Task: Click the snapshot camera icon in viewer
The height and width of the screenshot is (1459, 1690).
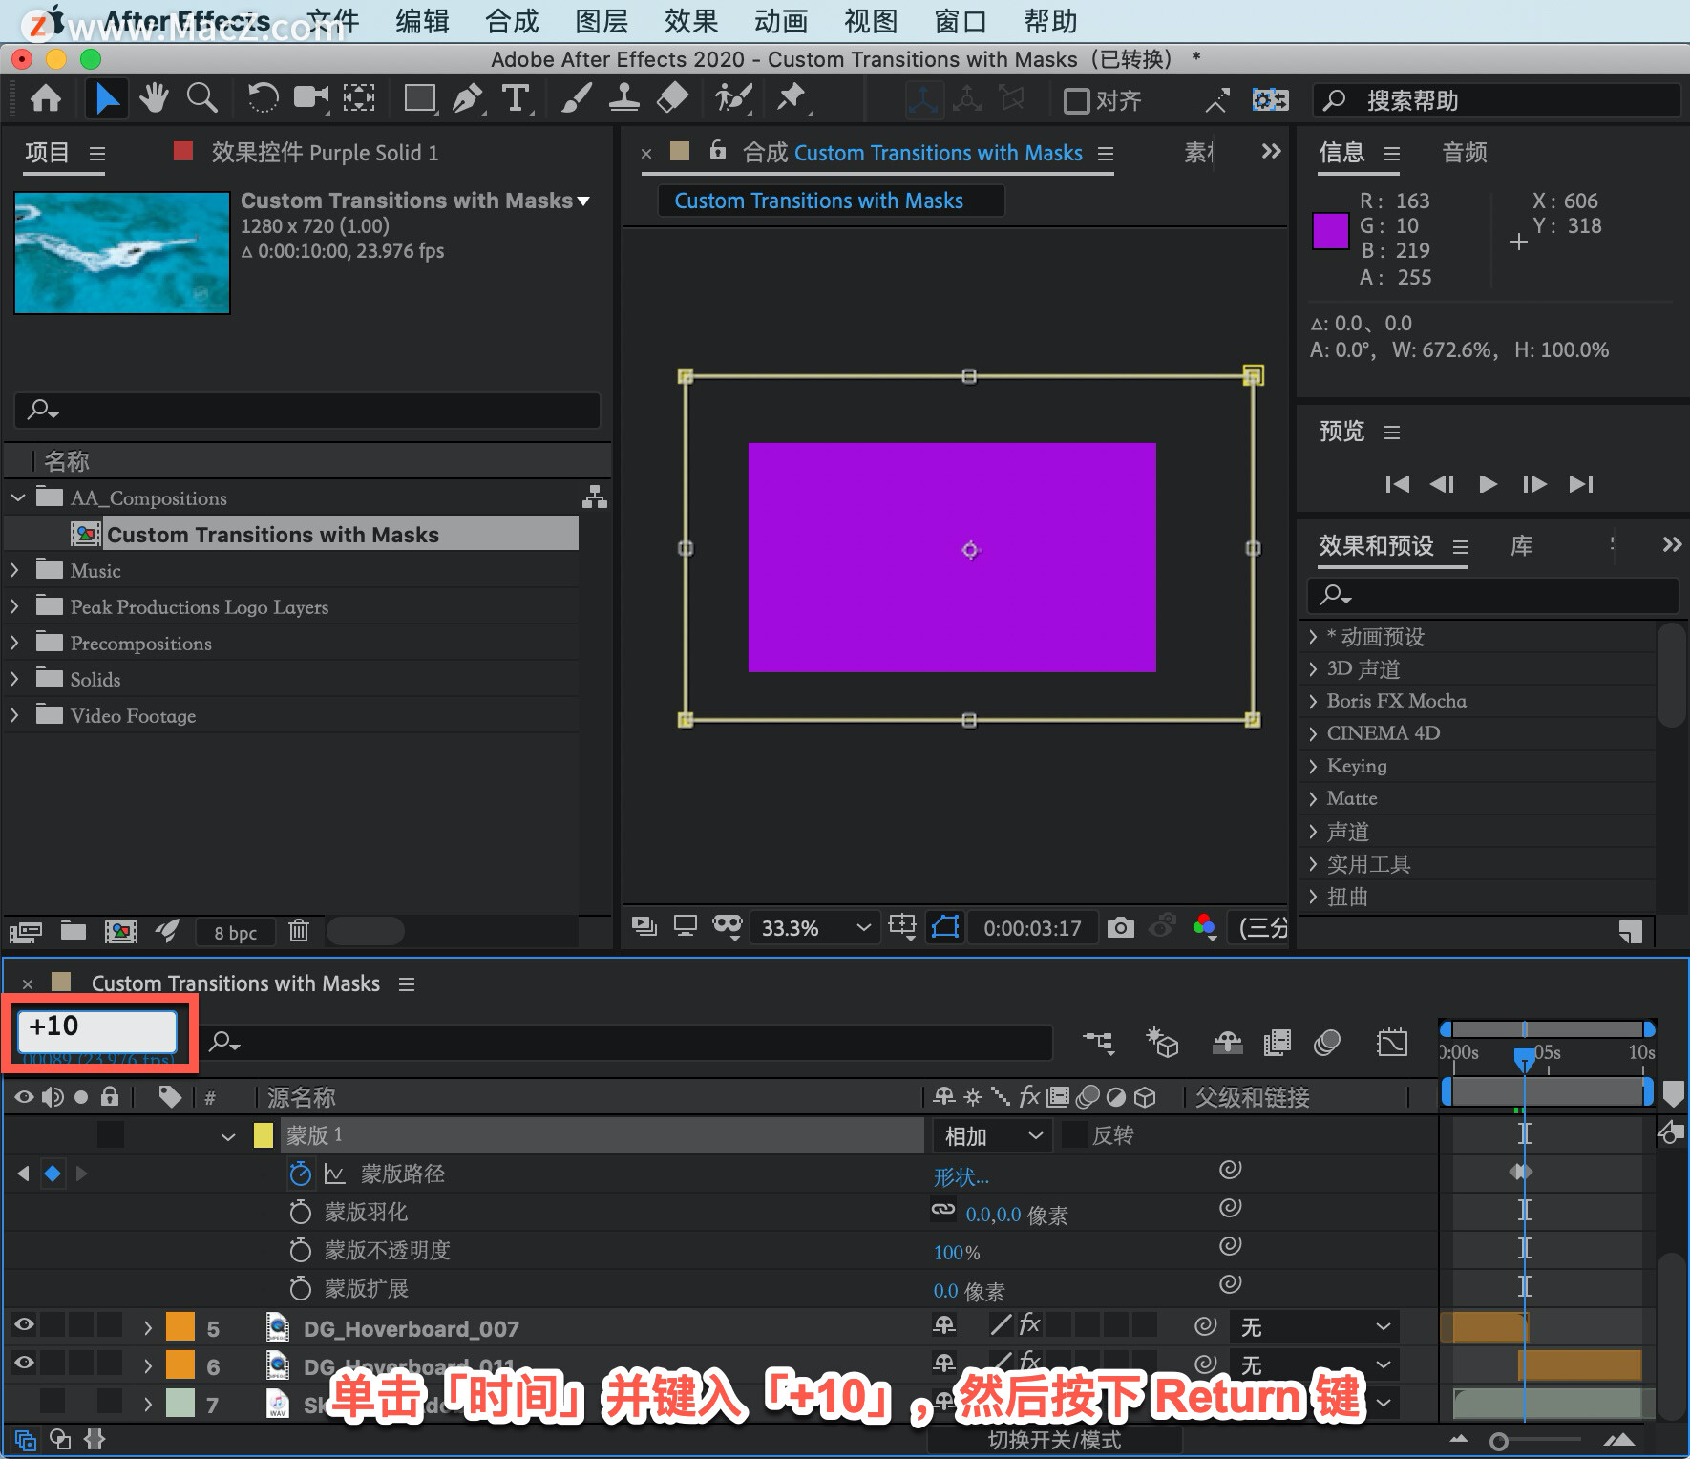Action: click(1120, 927)
